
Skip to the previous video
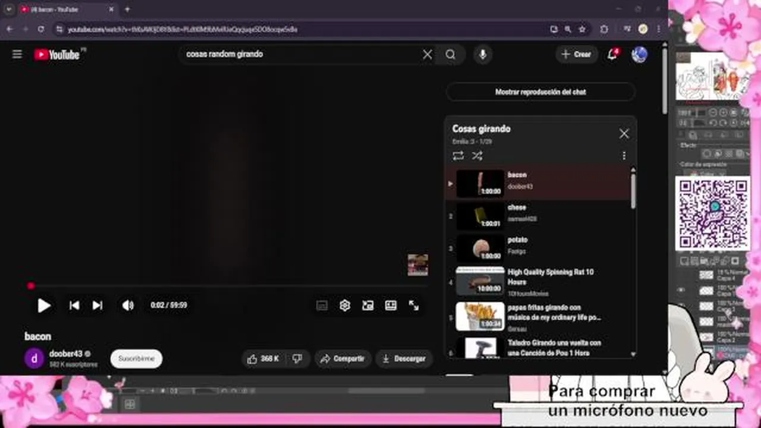pos(74,306)
